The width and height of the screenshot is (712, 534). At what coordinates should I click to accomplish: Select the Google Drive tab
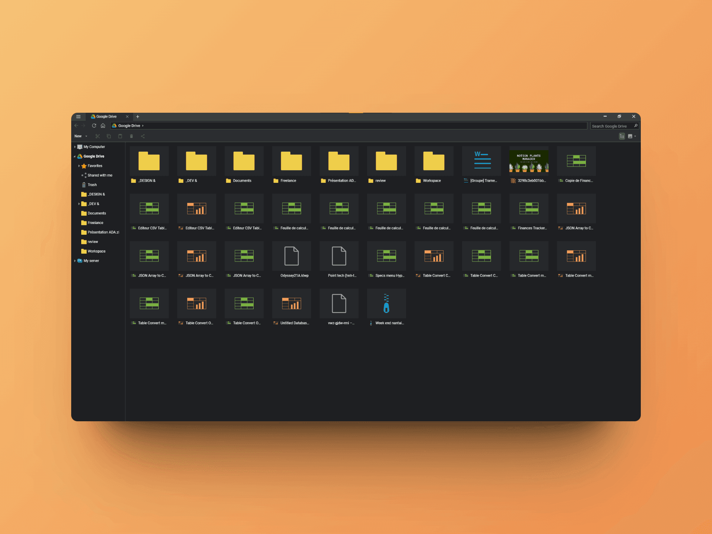[x=106, y=116]
